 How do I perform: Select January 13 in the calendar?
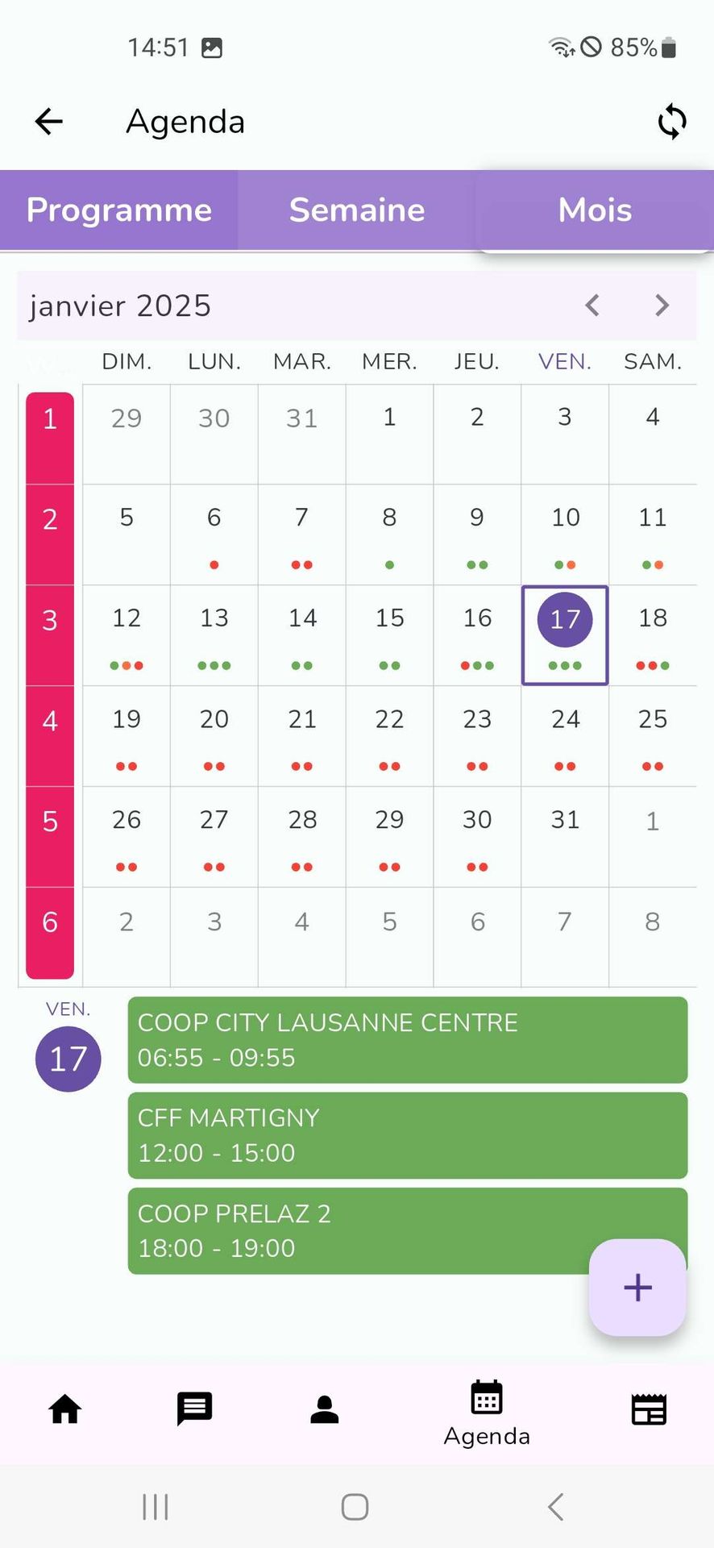[x=214, y=635]
